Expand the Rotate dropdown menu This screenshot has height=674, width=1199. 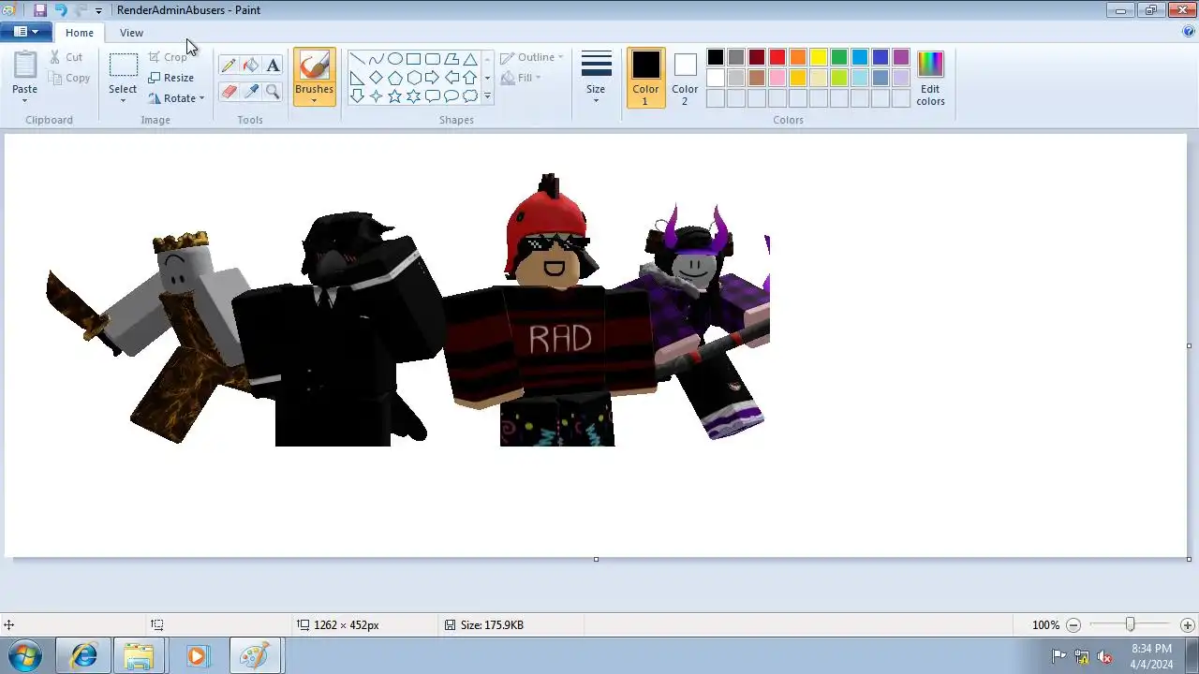click(201, 98)
